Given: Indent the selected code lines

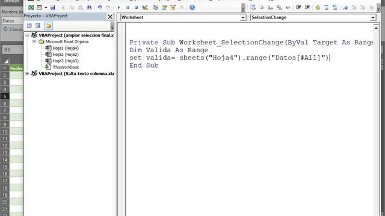Looking at the screenshot, I should click(298, 7).
